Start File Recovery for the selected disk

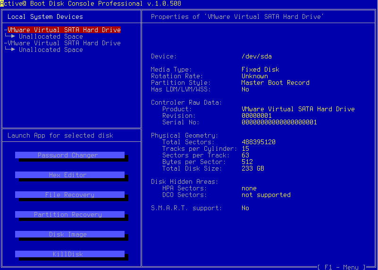pyautogui.click(x=70, y=195)
